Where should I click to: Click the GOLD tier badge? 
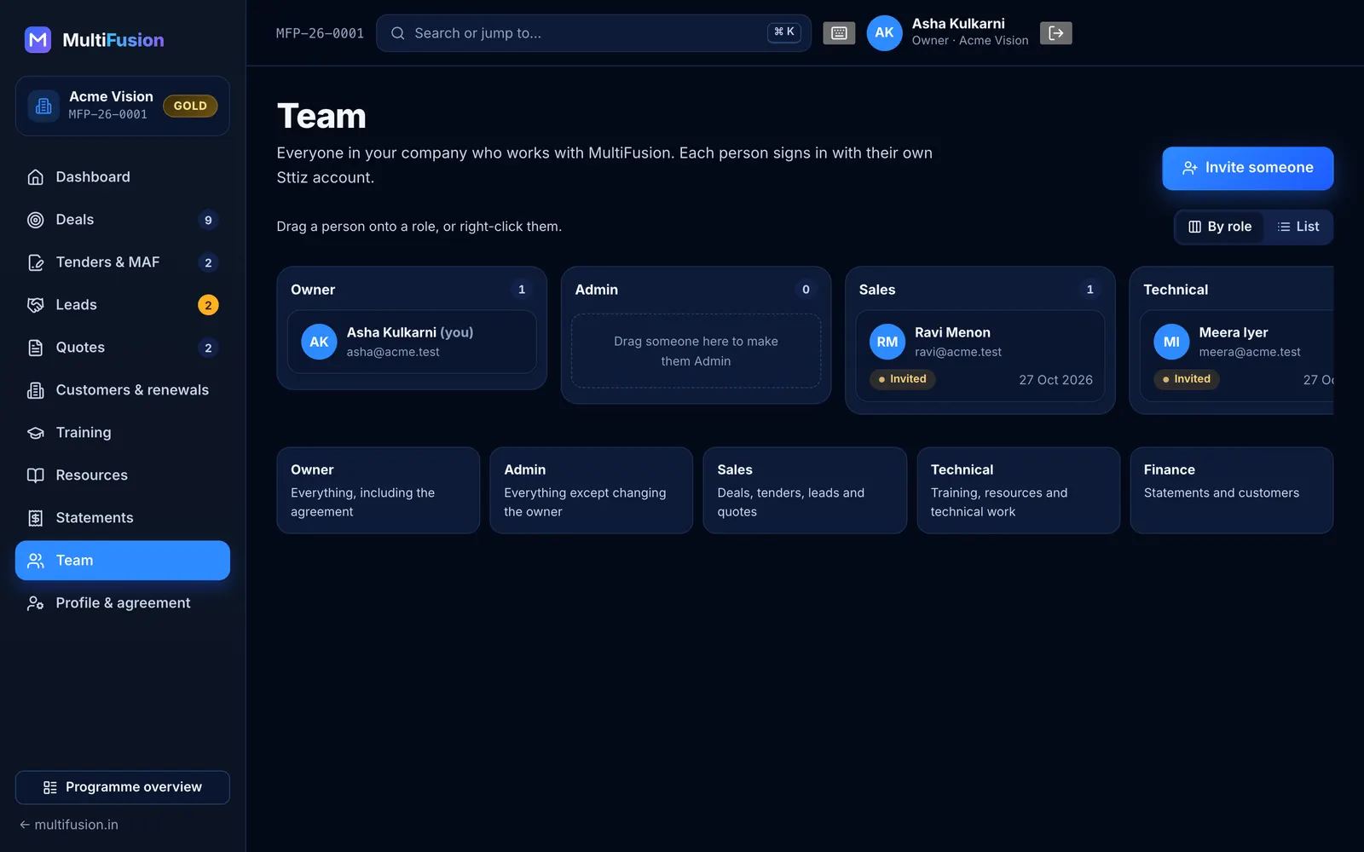[190, 106]
